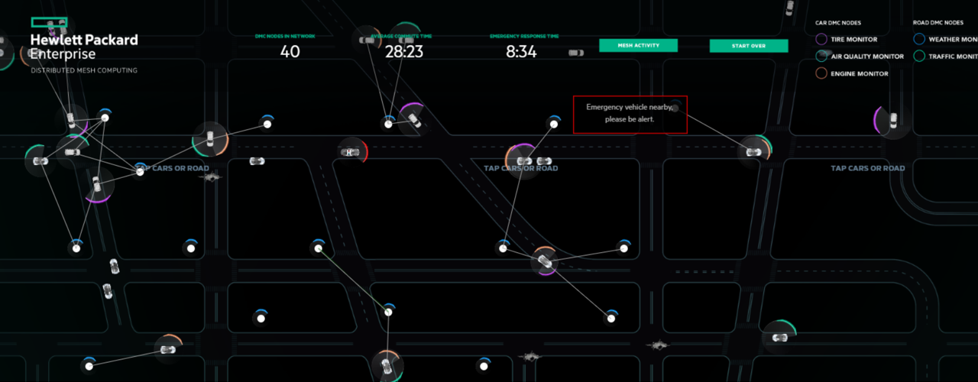Tap the road node right of the diagonal-road car

[624, 248]
